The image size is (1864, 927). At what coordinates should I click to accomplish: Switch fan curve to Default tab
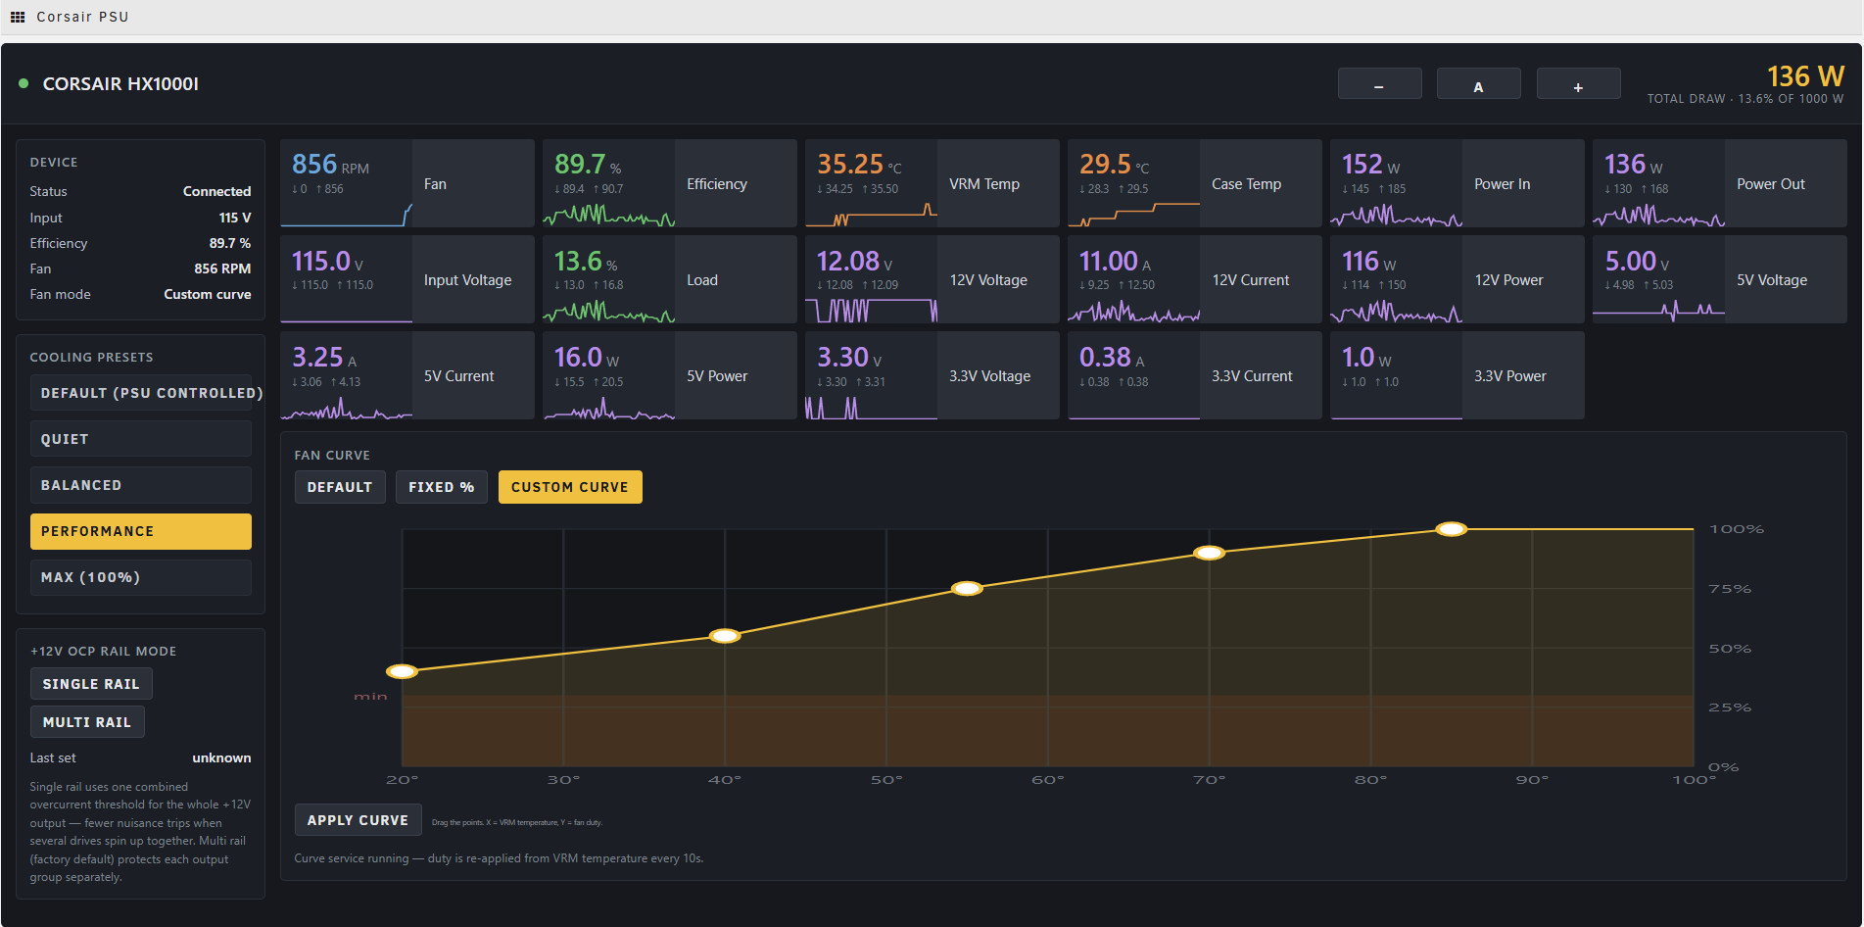pyautogui.click(x=340, y=487)
